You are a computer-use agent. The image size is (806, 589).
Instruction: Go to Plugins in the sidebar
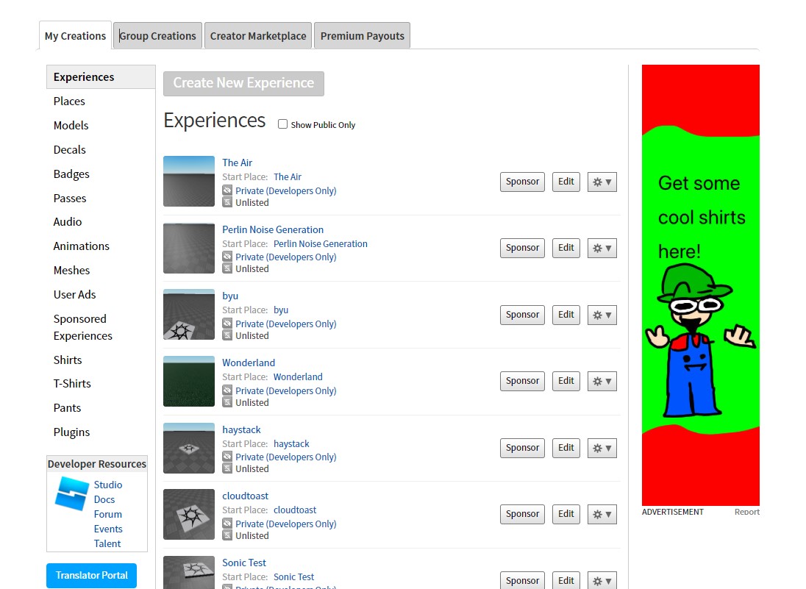point(71,432)
